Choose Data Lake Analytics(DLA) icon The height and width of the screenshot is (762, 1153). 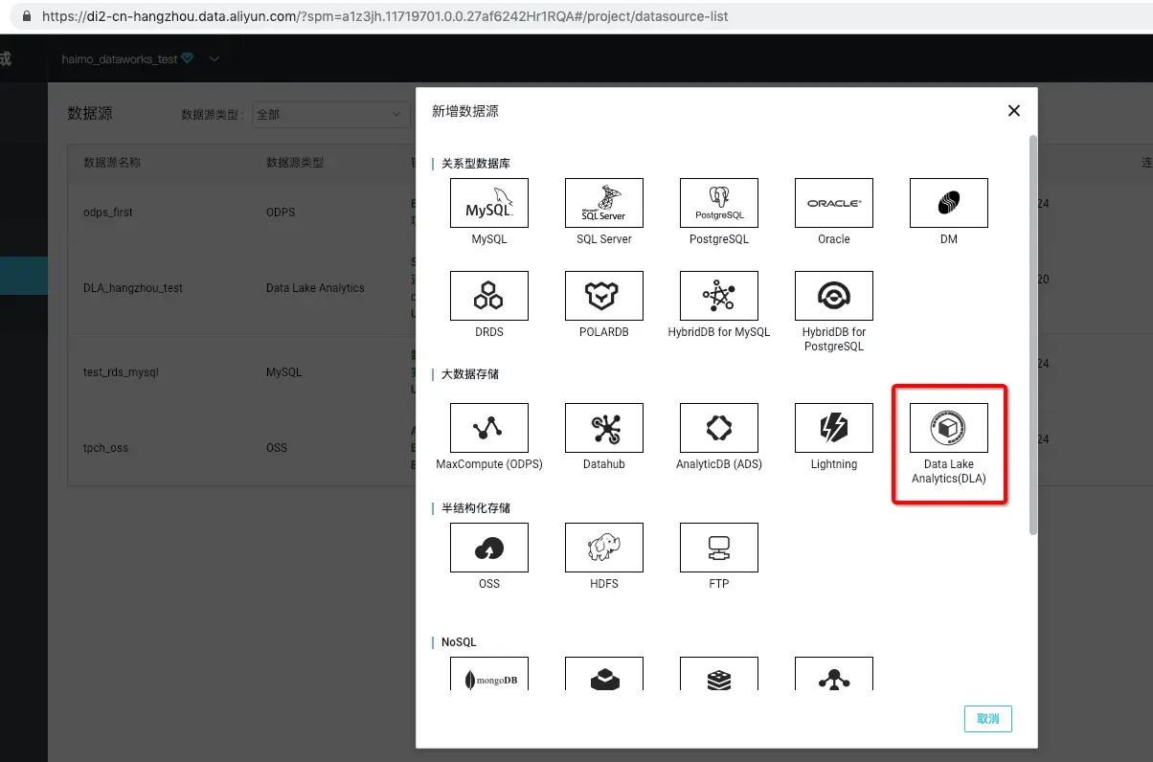coord(949,428)
